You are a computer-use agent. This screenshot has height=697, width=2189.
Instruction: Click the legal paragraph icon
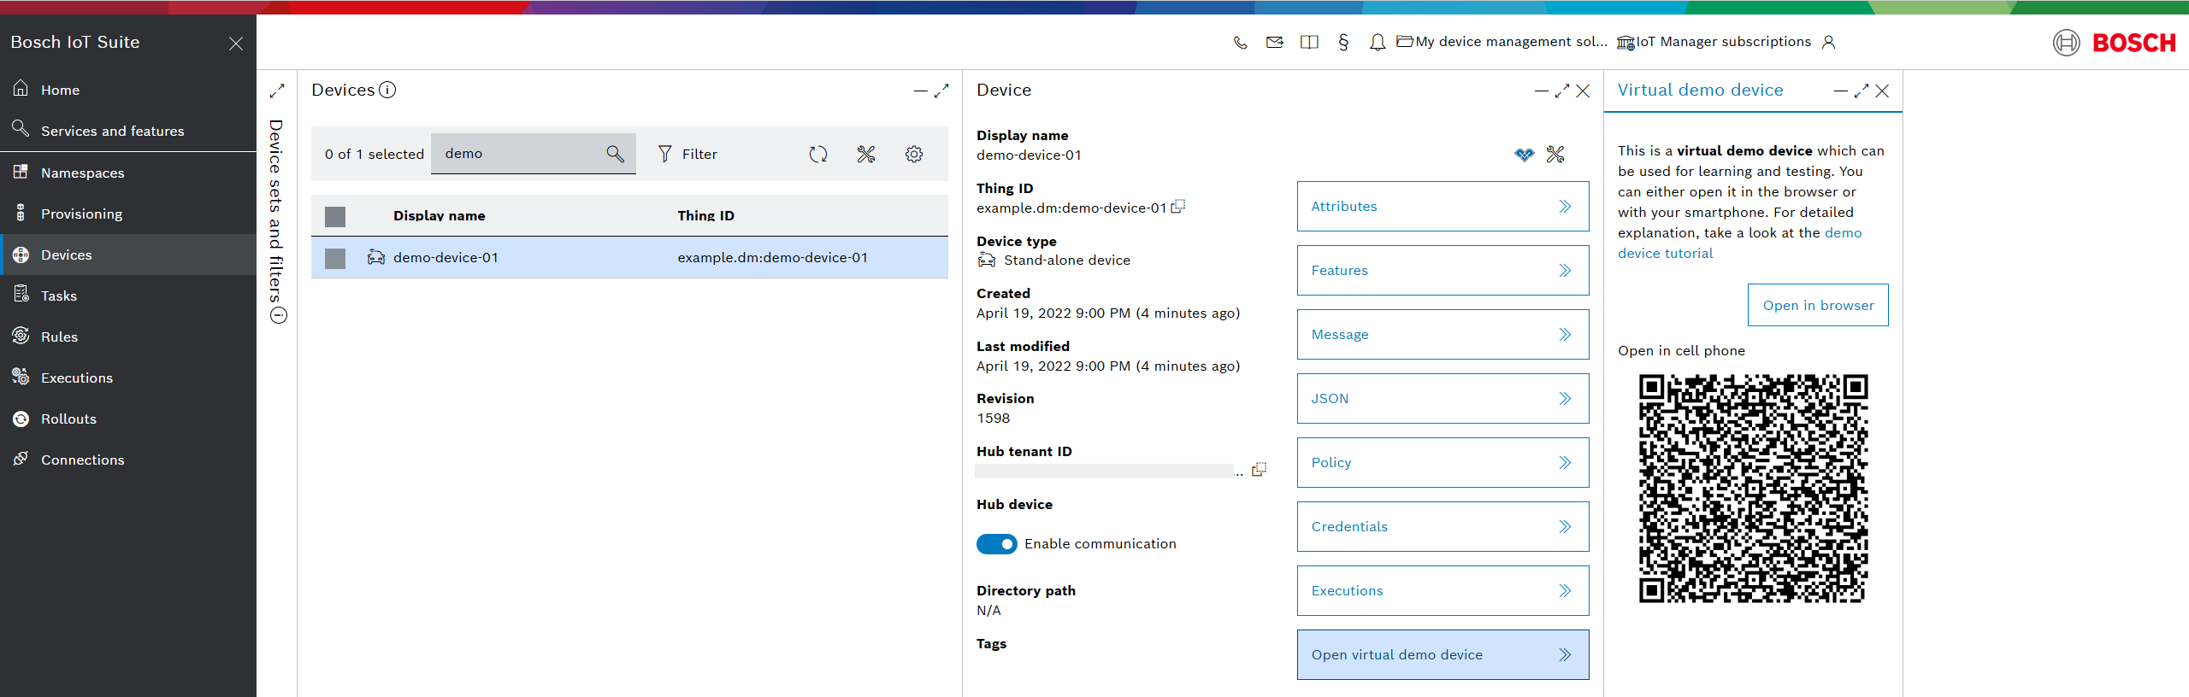[x=1343, y=42]
